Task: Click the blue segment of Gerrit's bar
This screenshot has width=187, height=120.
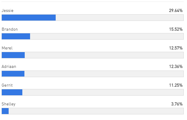Action: [x=12, y=92]
